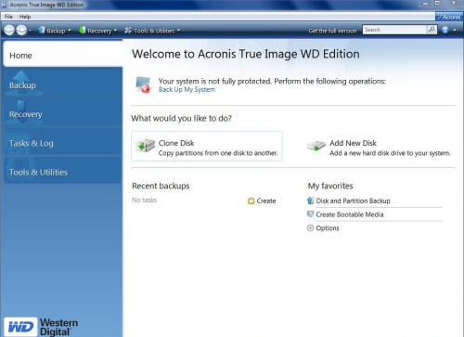This screenshot has height=337, width=464.
Task: Click the Get the full version link
Action: (332, 31)
